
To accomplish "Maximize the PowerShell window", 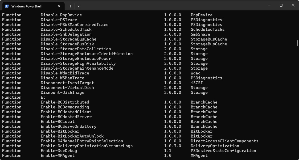I will coord(281,5).
